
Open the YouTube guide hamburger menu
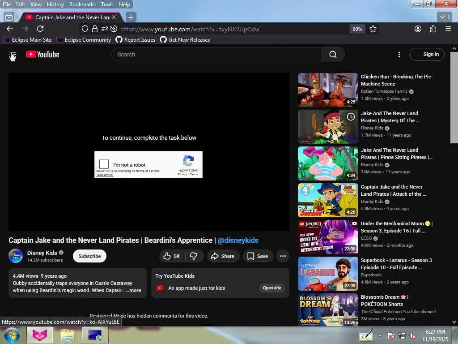[x=13, y=55]
